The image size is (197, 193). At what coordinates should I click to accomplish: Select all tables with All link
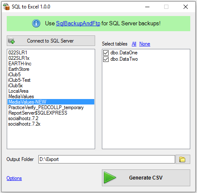tap(134, 44)
